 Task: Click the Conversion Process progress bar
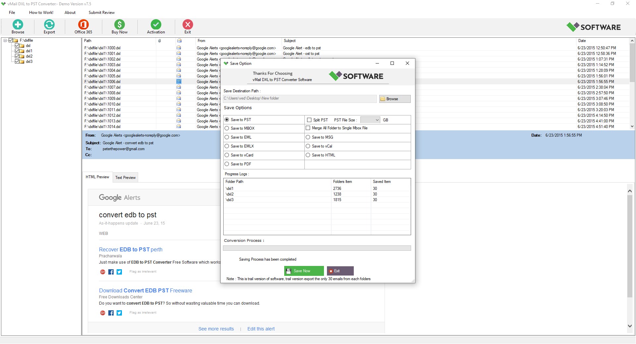[x=317, y=248]
